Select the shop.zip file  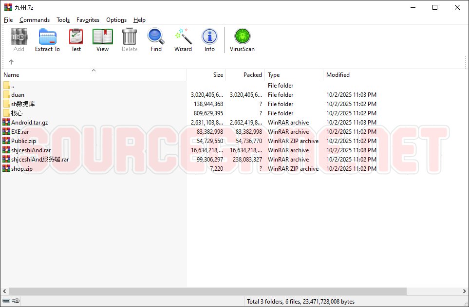tap(22, 169)
